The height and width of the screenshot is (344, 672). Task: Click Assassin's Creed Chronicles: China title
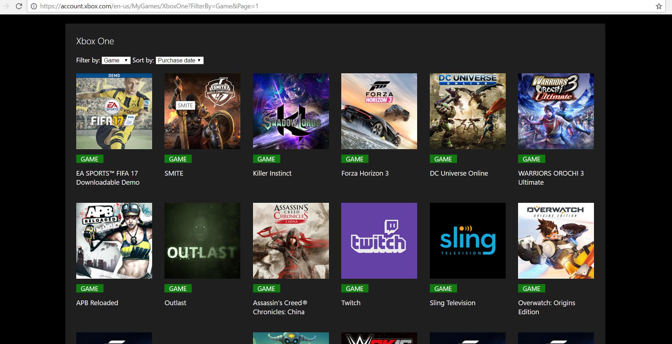point(280,307)
